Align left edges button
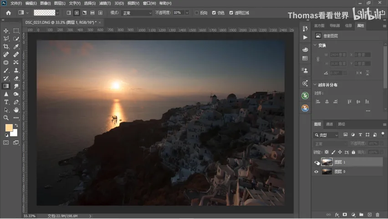The height and width of the screenshot is (219, 388). pyautogui.click(x=318, y=101)
